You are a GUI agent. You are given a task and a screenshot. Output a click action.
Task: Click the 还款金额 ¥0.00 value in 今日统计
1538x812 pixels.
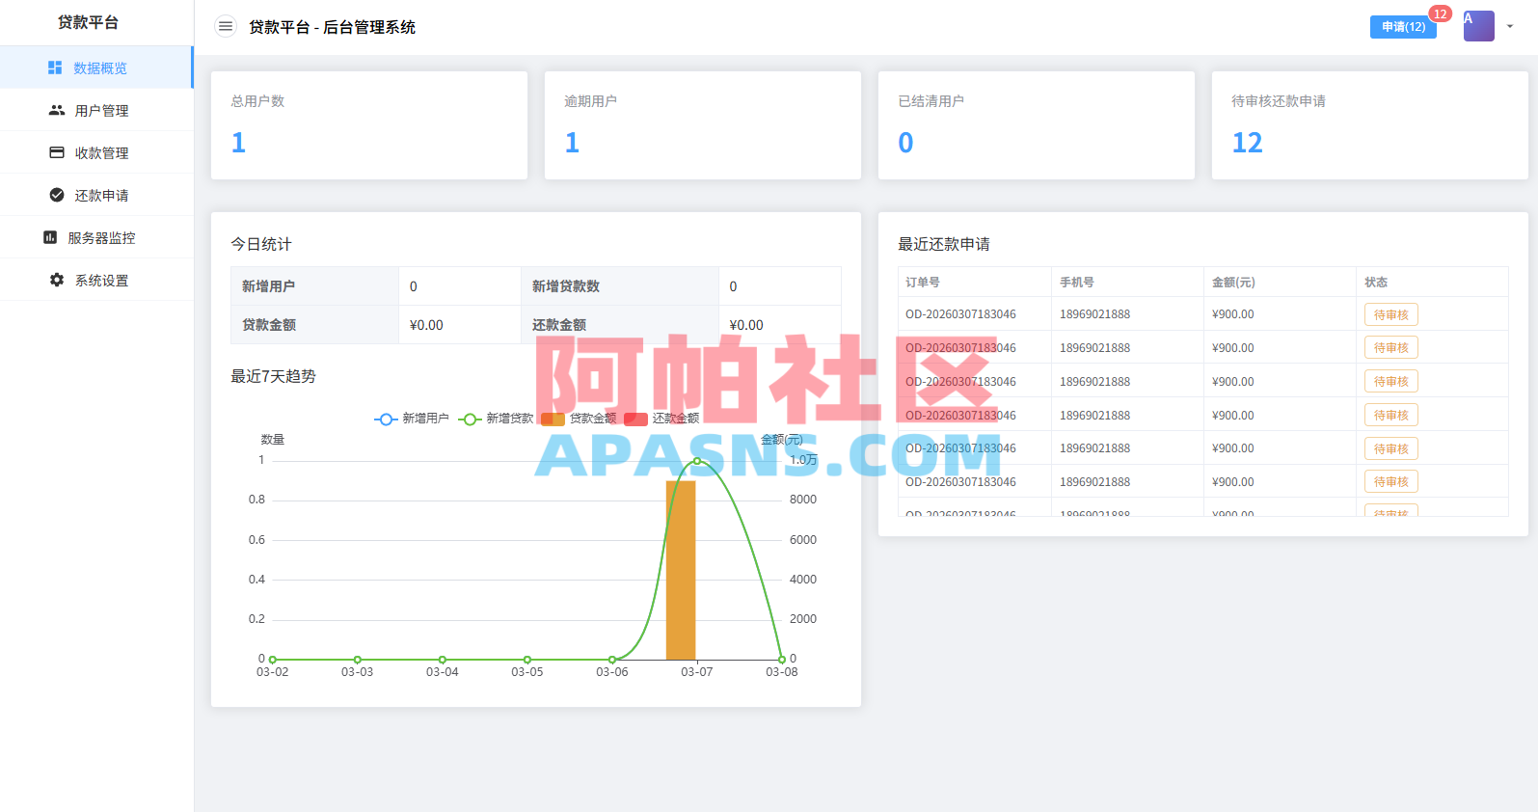[x=746, y=325]
